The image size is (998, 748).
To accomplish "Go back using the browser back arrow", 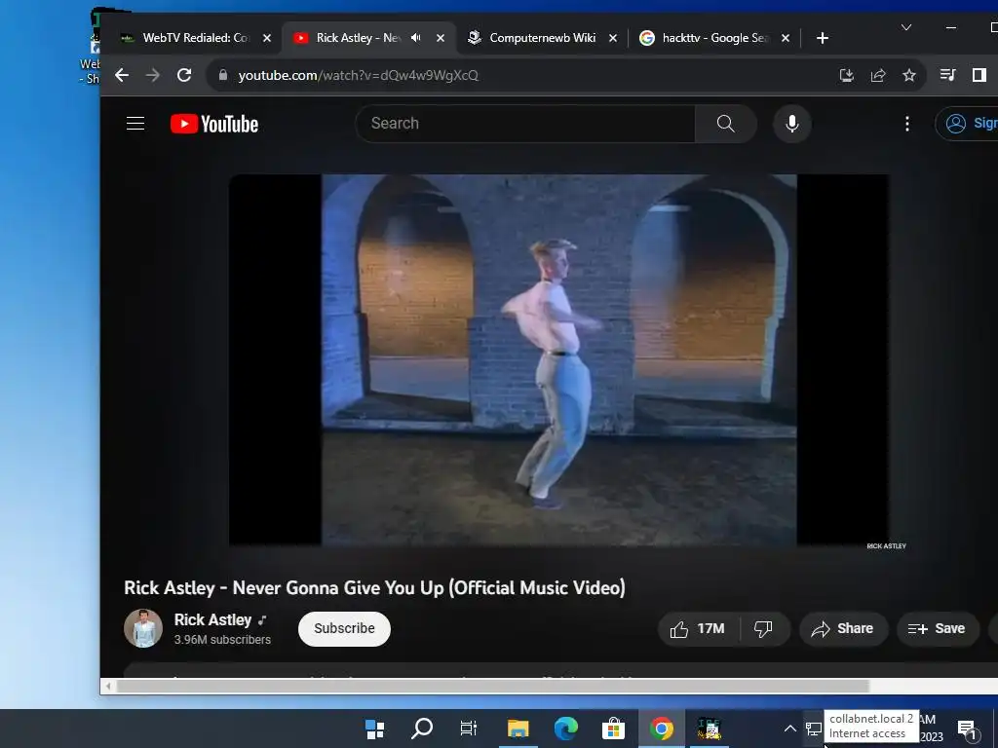I will tap(122, 75).
